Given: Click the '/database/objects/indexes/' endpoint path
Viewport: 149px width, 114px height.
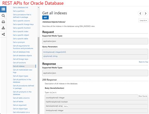Looking at the screenshot, I should [54, 22].
